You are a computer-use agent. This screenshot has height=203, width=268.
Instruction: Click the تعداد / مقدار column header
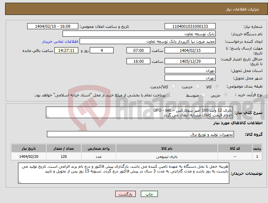coord(64,148)
